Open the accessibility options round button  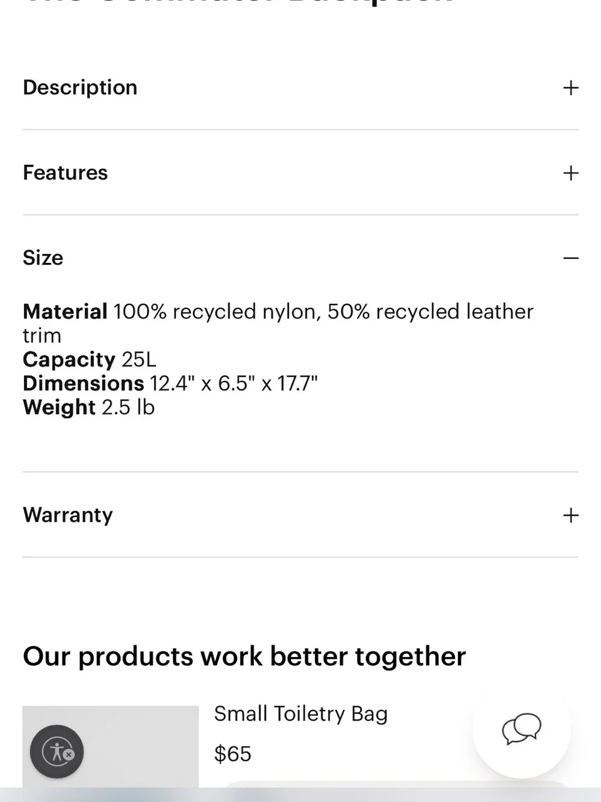coord(57,751)
